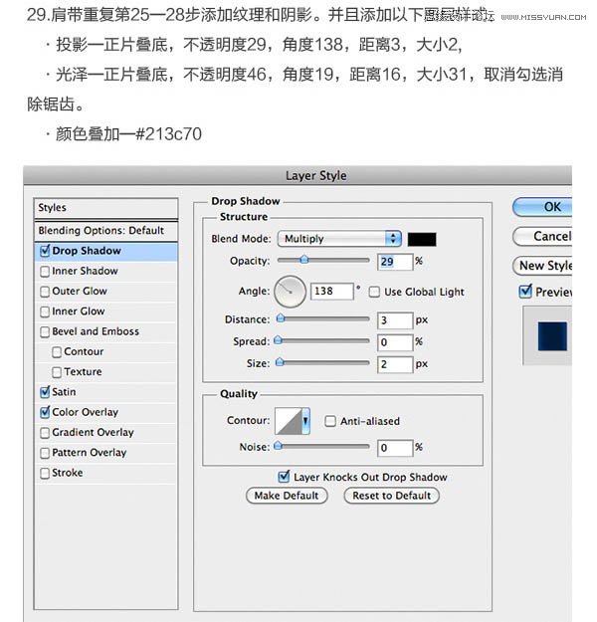597x622 pixels.
Task: Enable the Contour sub-option checkbox
Action: tap(57, 352)
